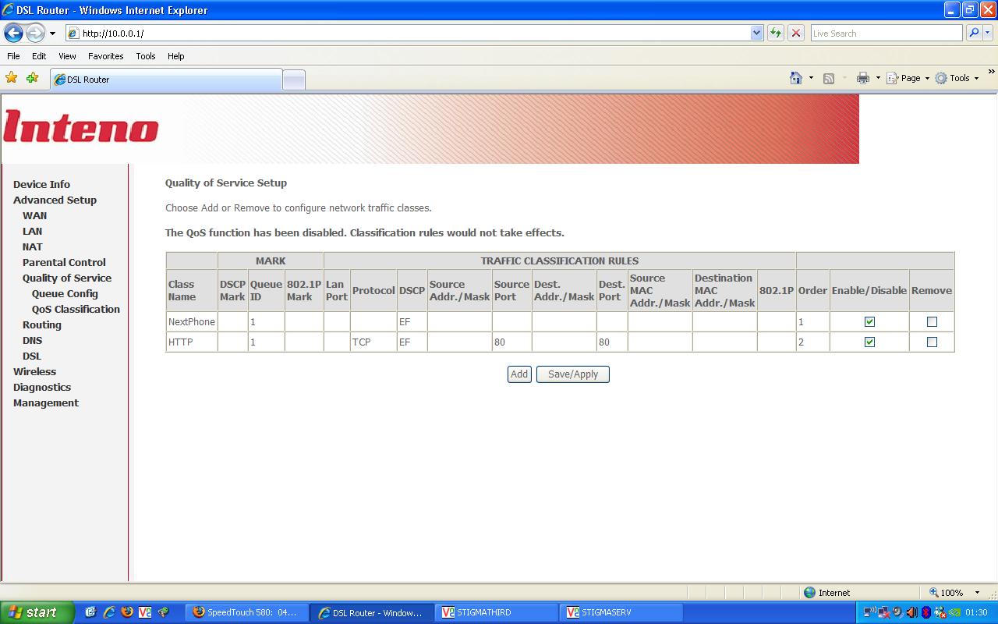Click the Add to Favorites icon
The image size is (998, 624).
[32, 78]
